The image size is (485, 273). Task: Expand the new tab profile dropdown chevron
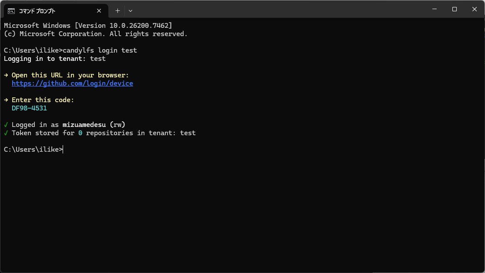pos(130,10)
